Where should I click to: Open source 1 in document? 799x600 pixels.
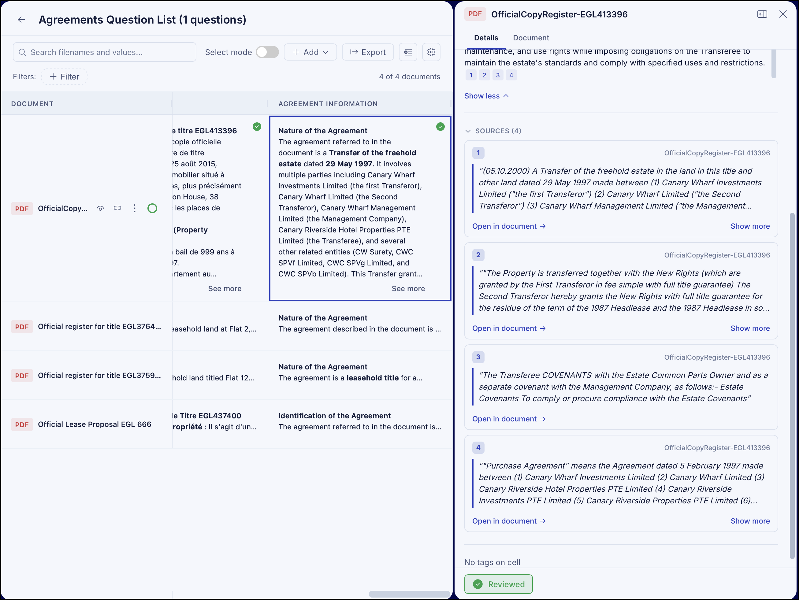[x=509, y=226]
